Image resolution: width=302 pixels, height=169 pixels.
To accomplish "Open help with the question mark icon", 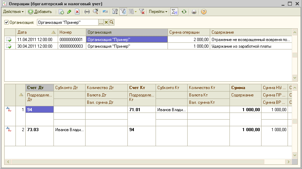I will click(x=203, y=12).
